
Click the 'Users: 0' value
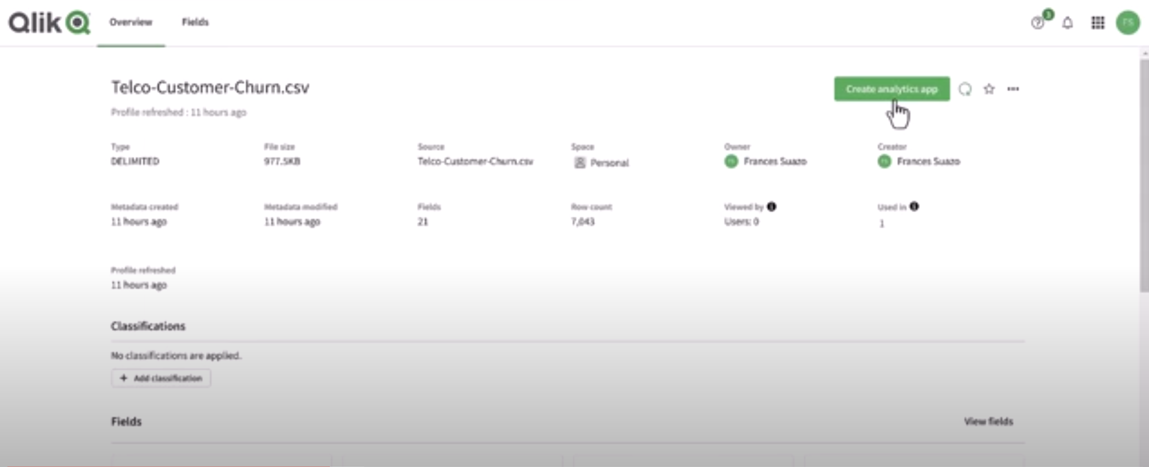(741, 222)
